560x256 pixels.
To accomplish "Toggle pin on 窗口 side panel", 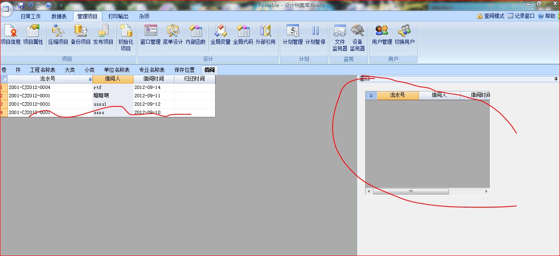I will tap(555, 79).
